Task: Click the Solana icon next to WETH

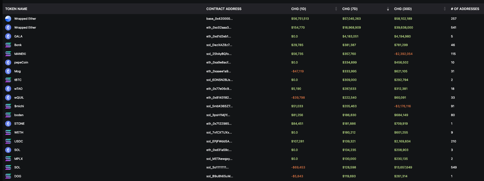Action: click(x=8, y=132)
